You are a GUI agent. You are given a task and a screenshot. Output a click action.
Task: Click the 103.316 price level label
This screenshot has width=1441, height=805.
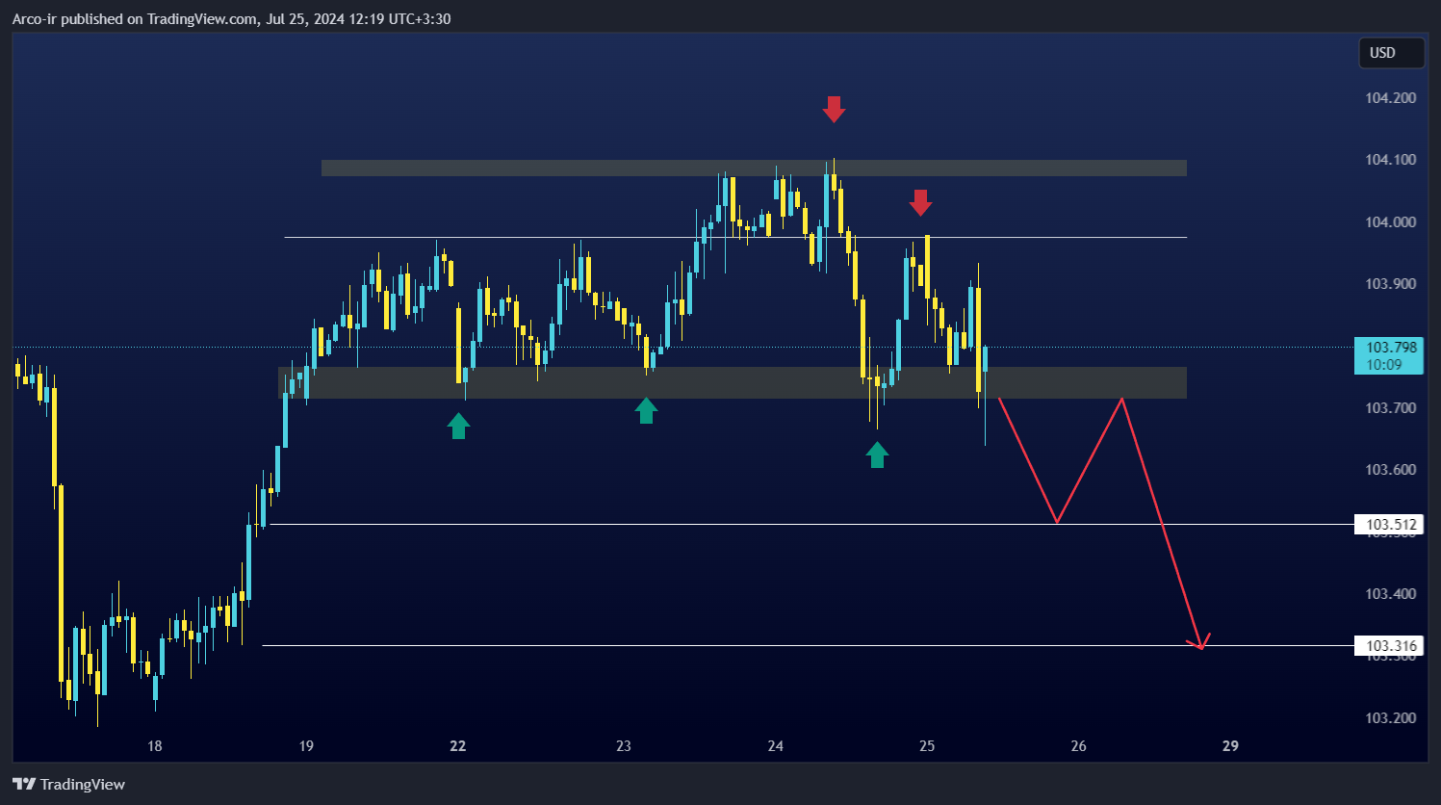(1391, 646)
